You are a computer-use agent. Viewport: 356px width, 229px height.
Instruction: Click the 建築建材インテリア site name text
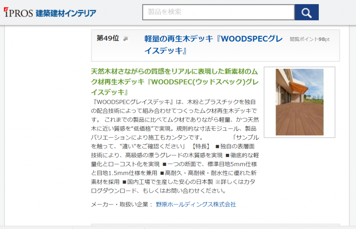(66, 13)
